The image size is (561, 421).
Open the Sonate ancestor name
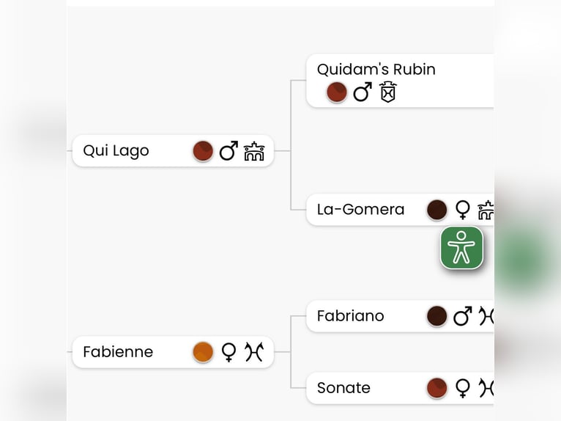tap(343, 388)
